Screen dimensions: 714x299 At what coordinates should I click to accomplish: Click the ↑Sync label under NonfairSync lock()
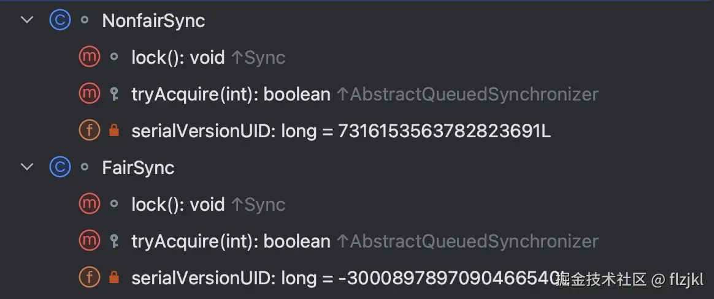[x=258, y=58]
